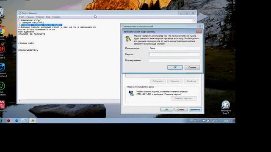Click text line 'подписывайтесь'
Viewport: 271px width, 152px height.
click(x=28, y=50)
